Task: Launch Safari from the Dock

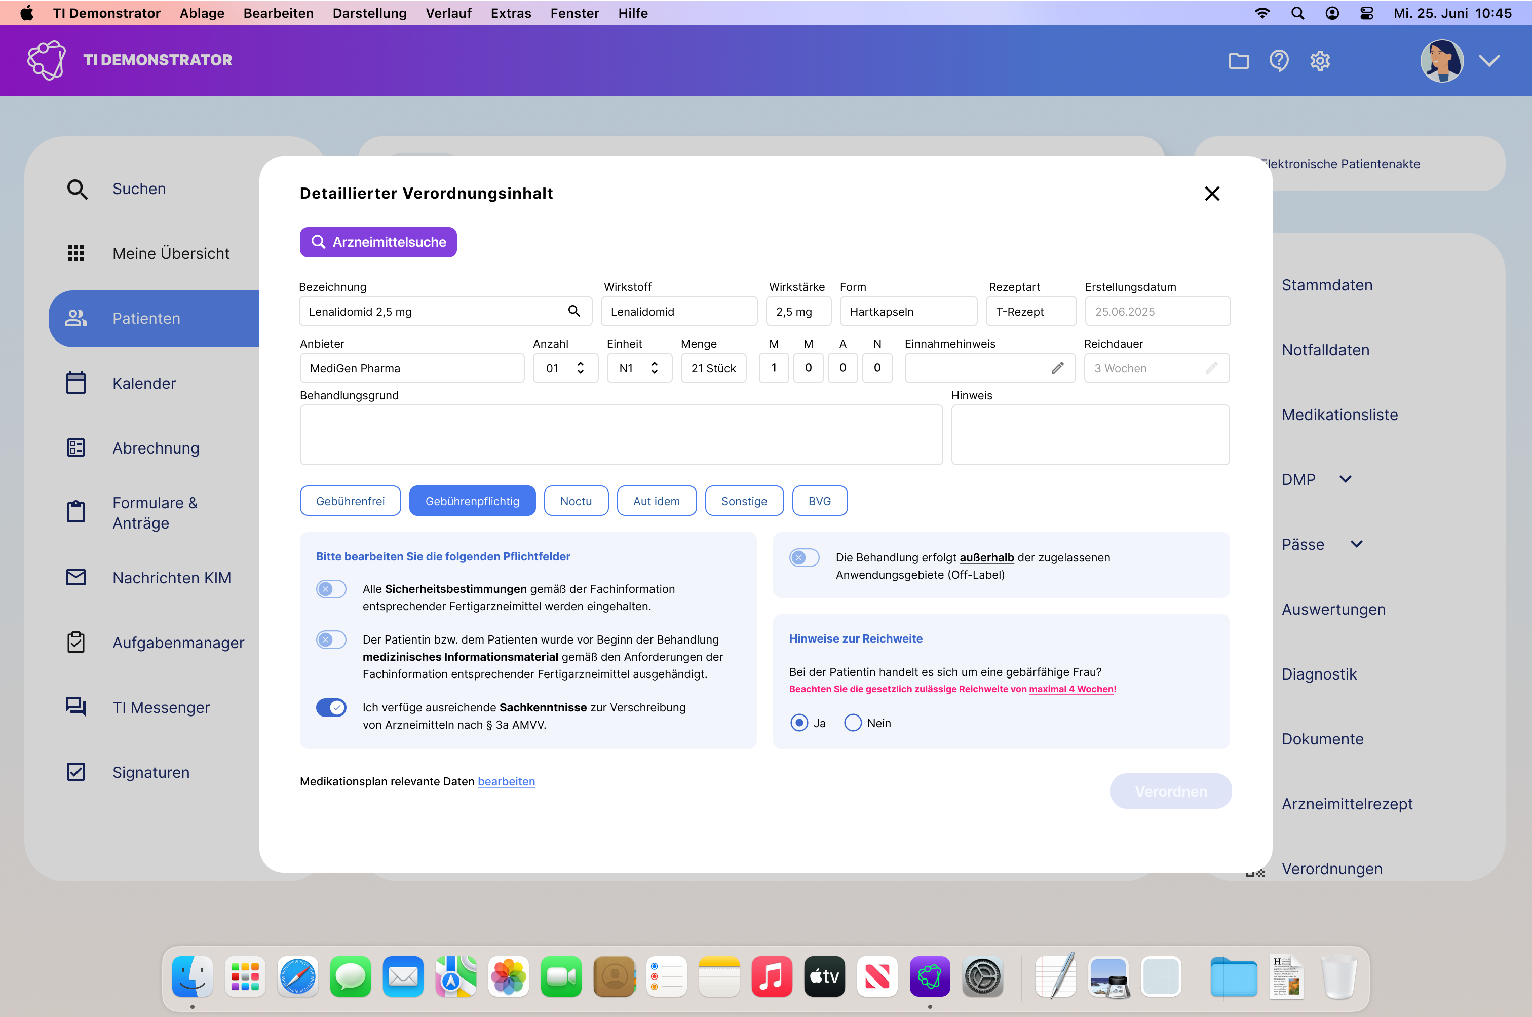Action: 297,976
